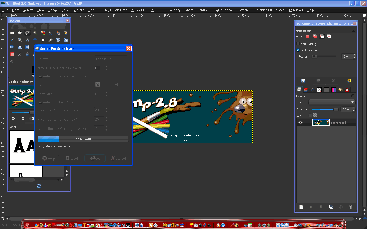This screenshot has height=229, width=367.
Task: Open the Colors menu
Action: (79, 10)
